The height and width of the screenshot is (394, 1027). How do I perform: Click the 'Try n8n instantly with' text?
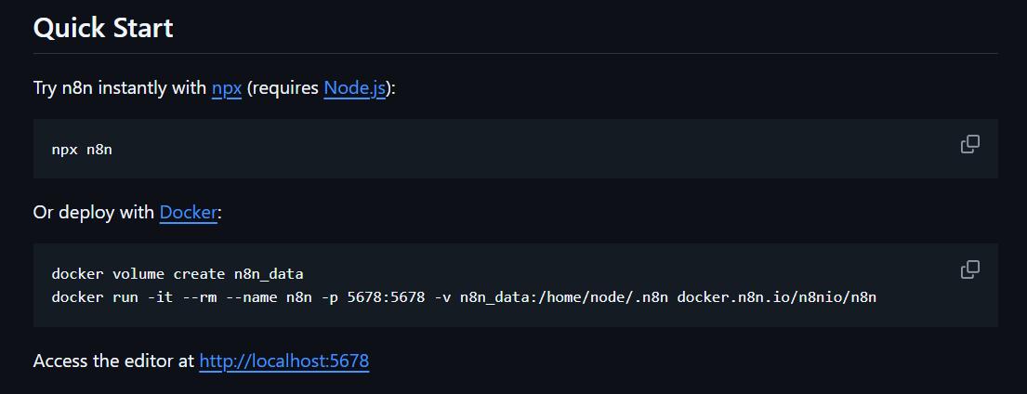click(x=119, y=88)
